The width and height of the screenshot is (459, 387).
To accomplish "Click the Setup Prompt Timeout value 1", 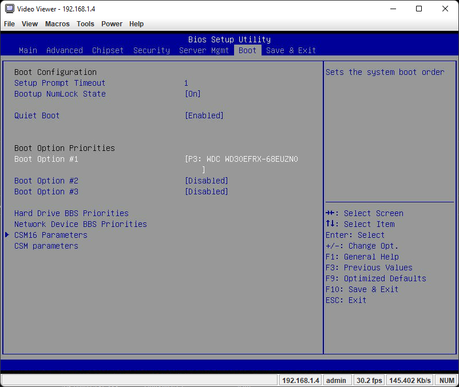I will tap(186, 83).
